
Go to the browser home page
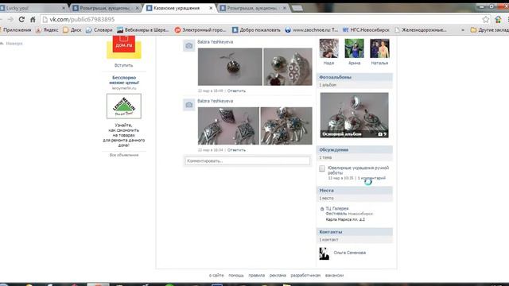[33, 19]
